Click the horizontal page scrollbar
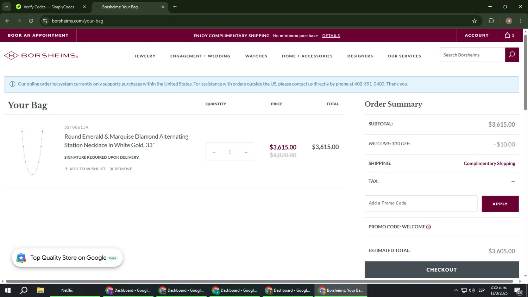This screenshot has width=528, height=297. pyautogui.click(x=260, y=281)
